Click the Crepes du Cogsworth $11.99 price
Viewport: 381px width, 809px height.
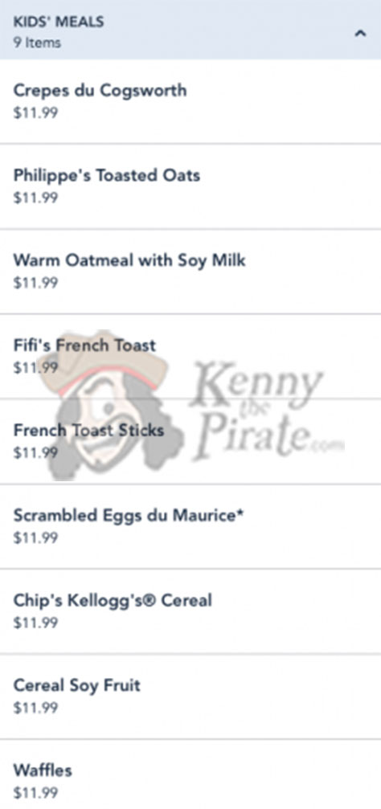35,112
